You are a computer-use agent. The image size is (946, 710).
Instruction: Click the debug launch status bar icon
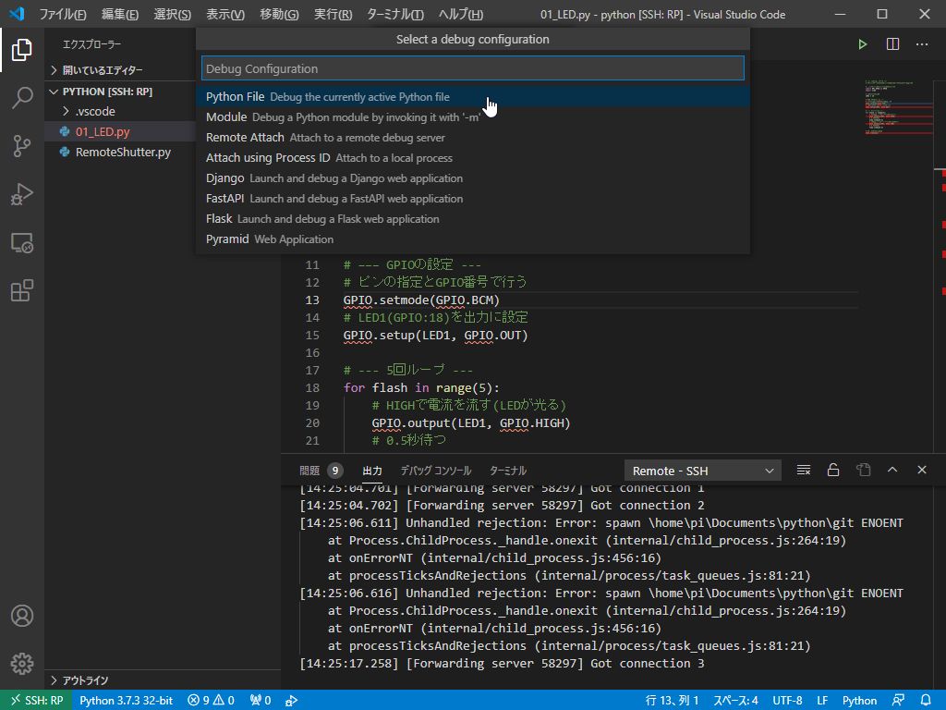pyautogui.click(x=291, y=701)
